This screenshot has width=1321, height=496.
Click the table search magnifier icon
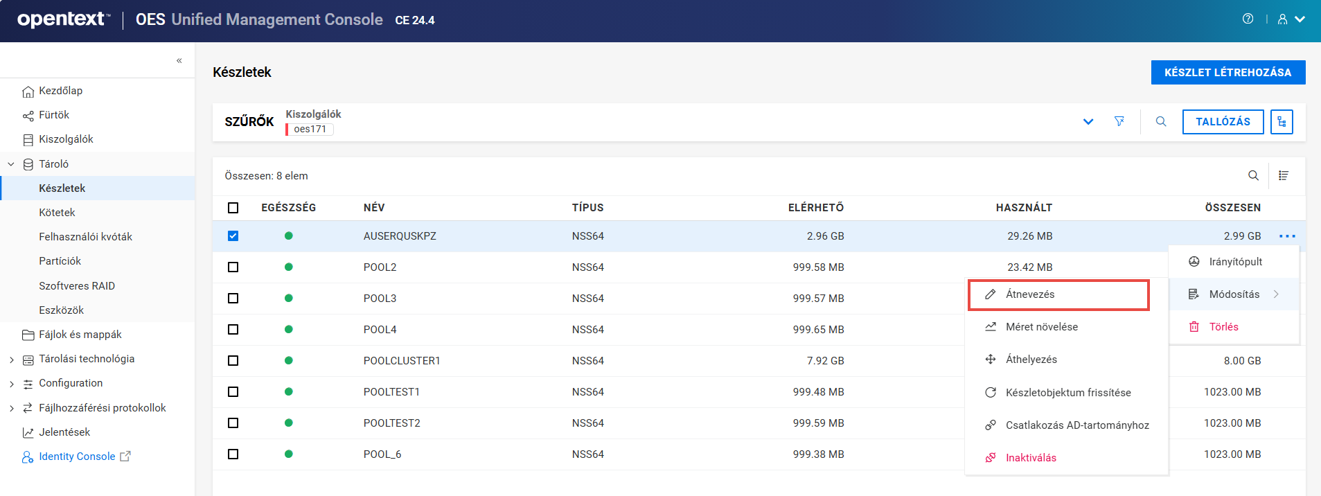(1253, 176)
